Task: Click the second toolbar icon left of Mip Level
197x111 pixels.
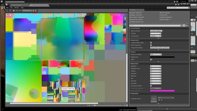Action: coord(10,11)
